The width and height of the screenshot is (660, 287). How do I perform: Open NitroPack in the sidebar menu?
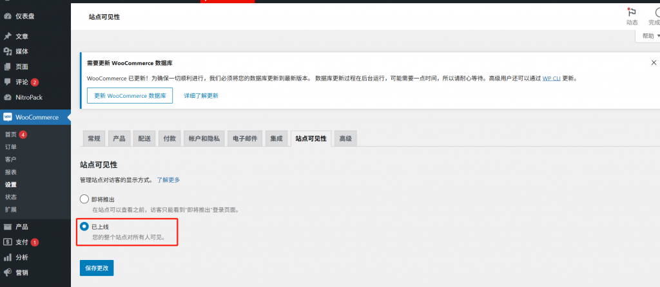tap(35, 97)
